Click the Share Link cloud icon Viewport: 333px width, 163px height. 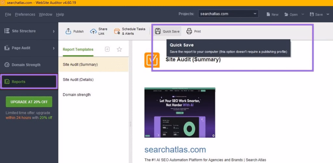(x=93, y=31)
